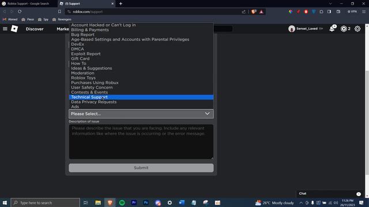Click the Sensei_Laxed profile avatar
Image resolution: width=369 pixels, height=207 pixels.
click(292, 29)
